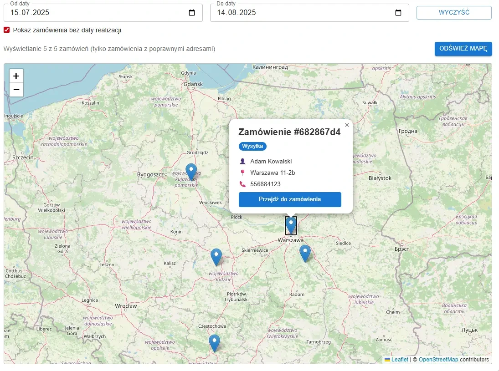Viewport: 499px width, 371px height.
Task: Click the Chełm label on the map
Action: tap(393, 312)
